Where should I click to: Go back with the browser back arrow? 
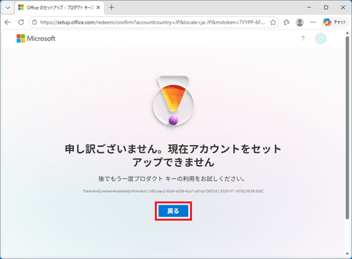pos(8,22)
